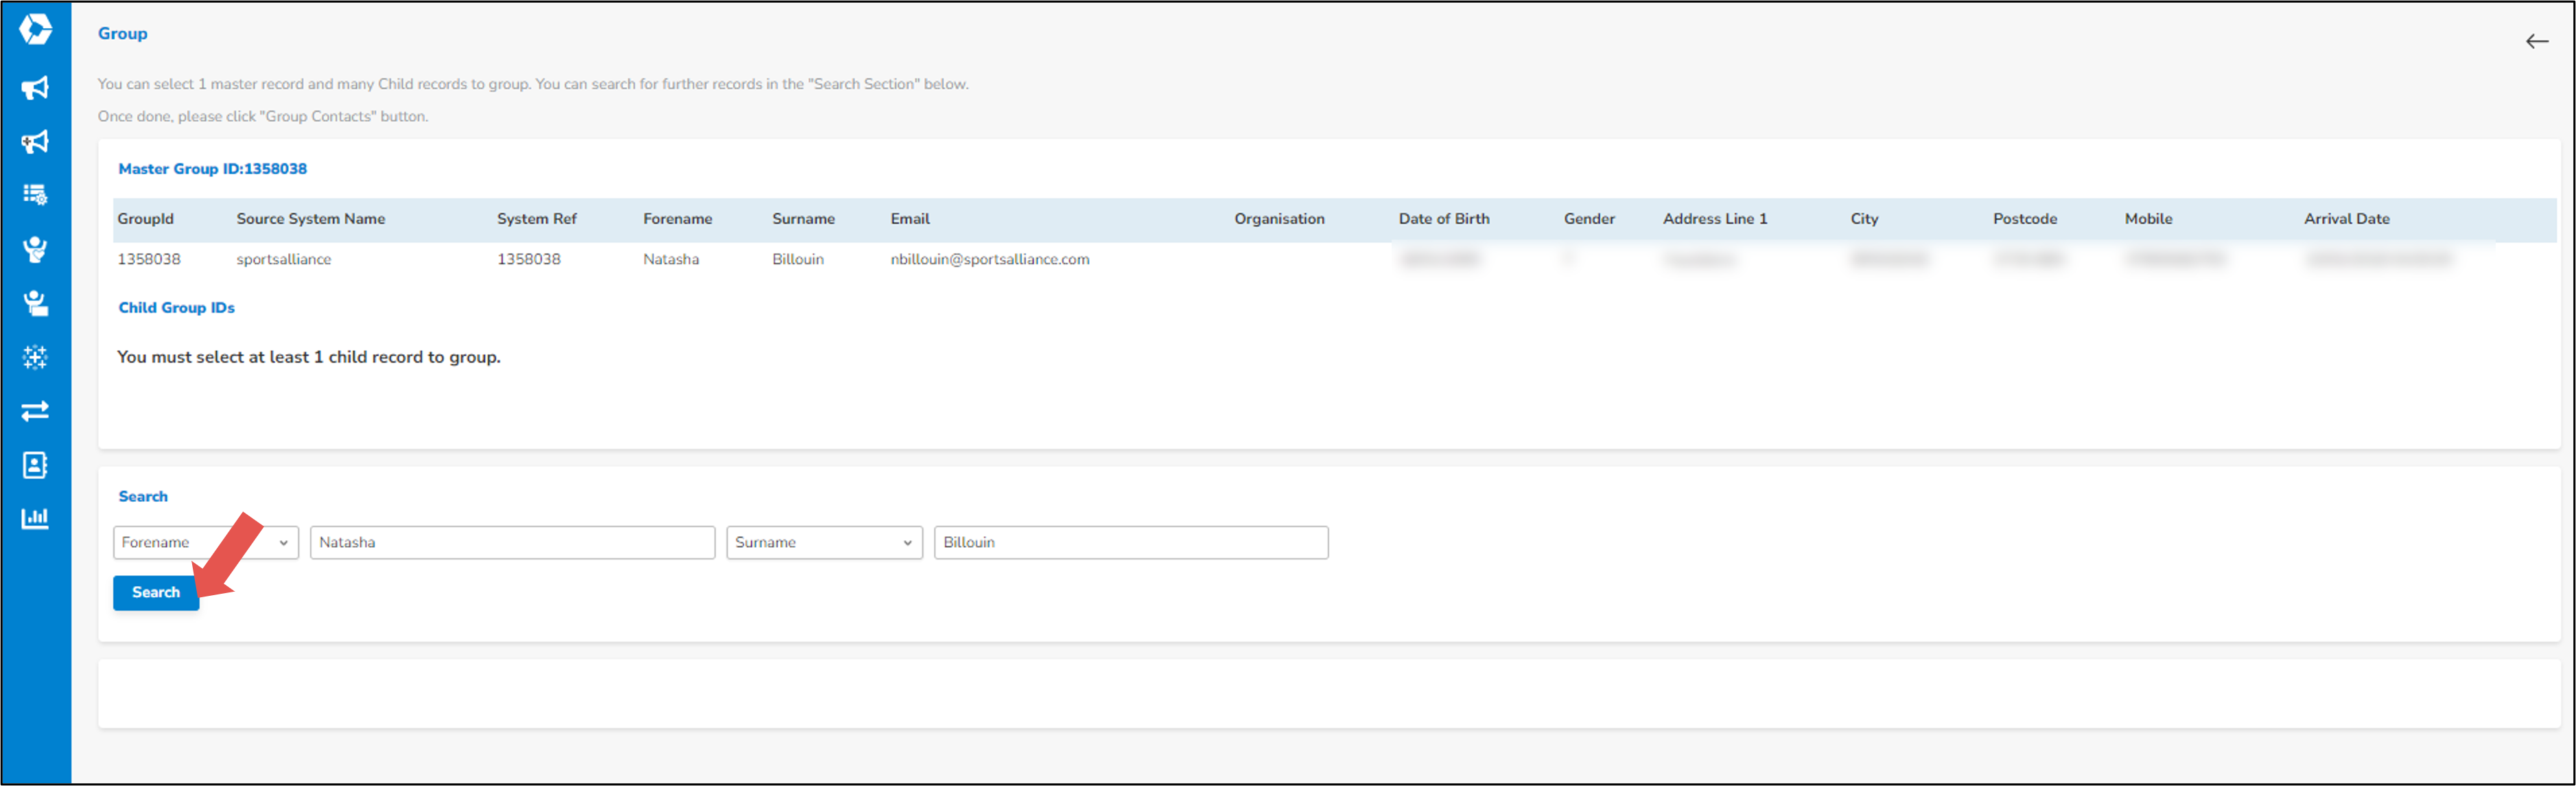Open the create new campaign icon
The width and height of the screenshot is (2576, 786).
tap(34, 142)
